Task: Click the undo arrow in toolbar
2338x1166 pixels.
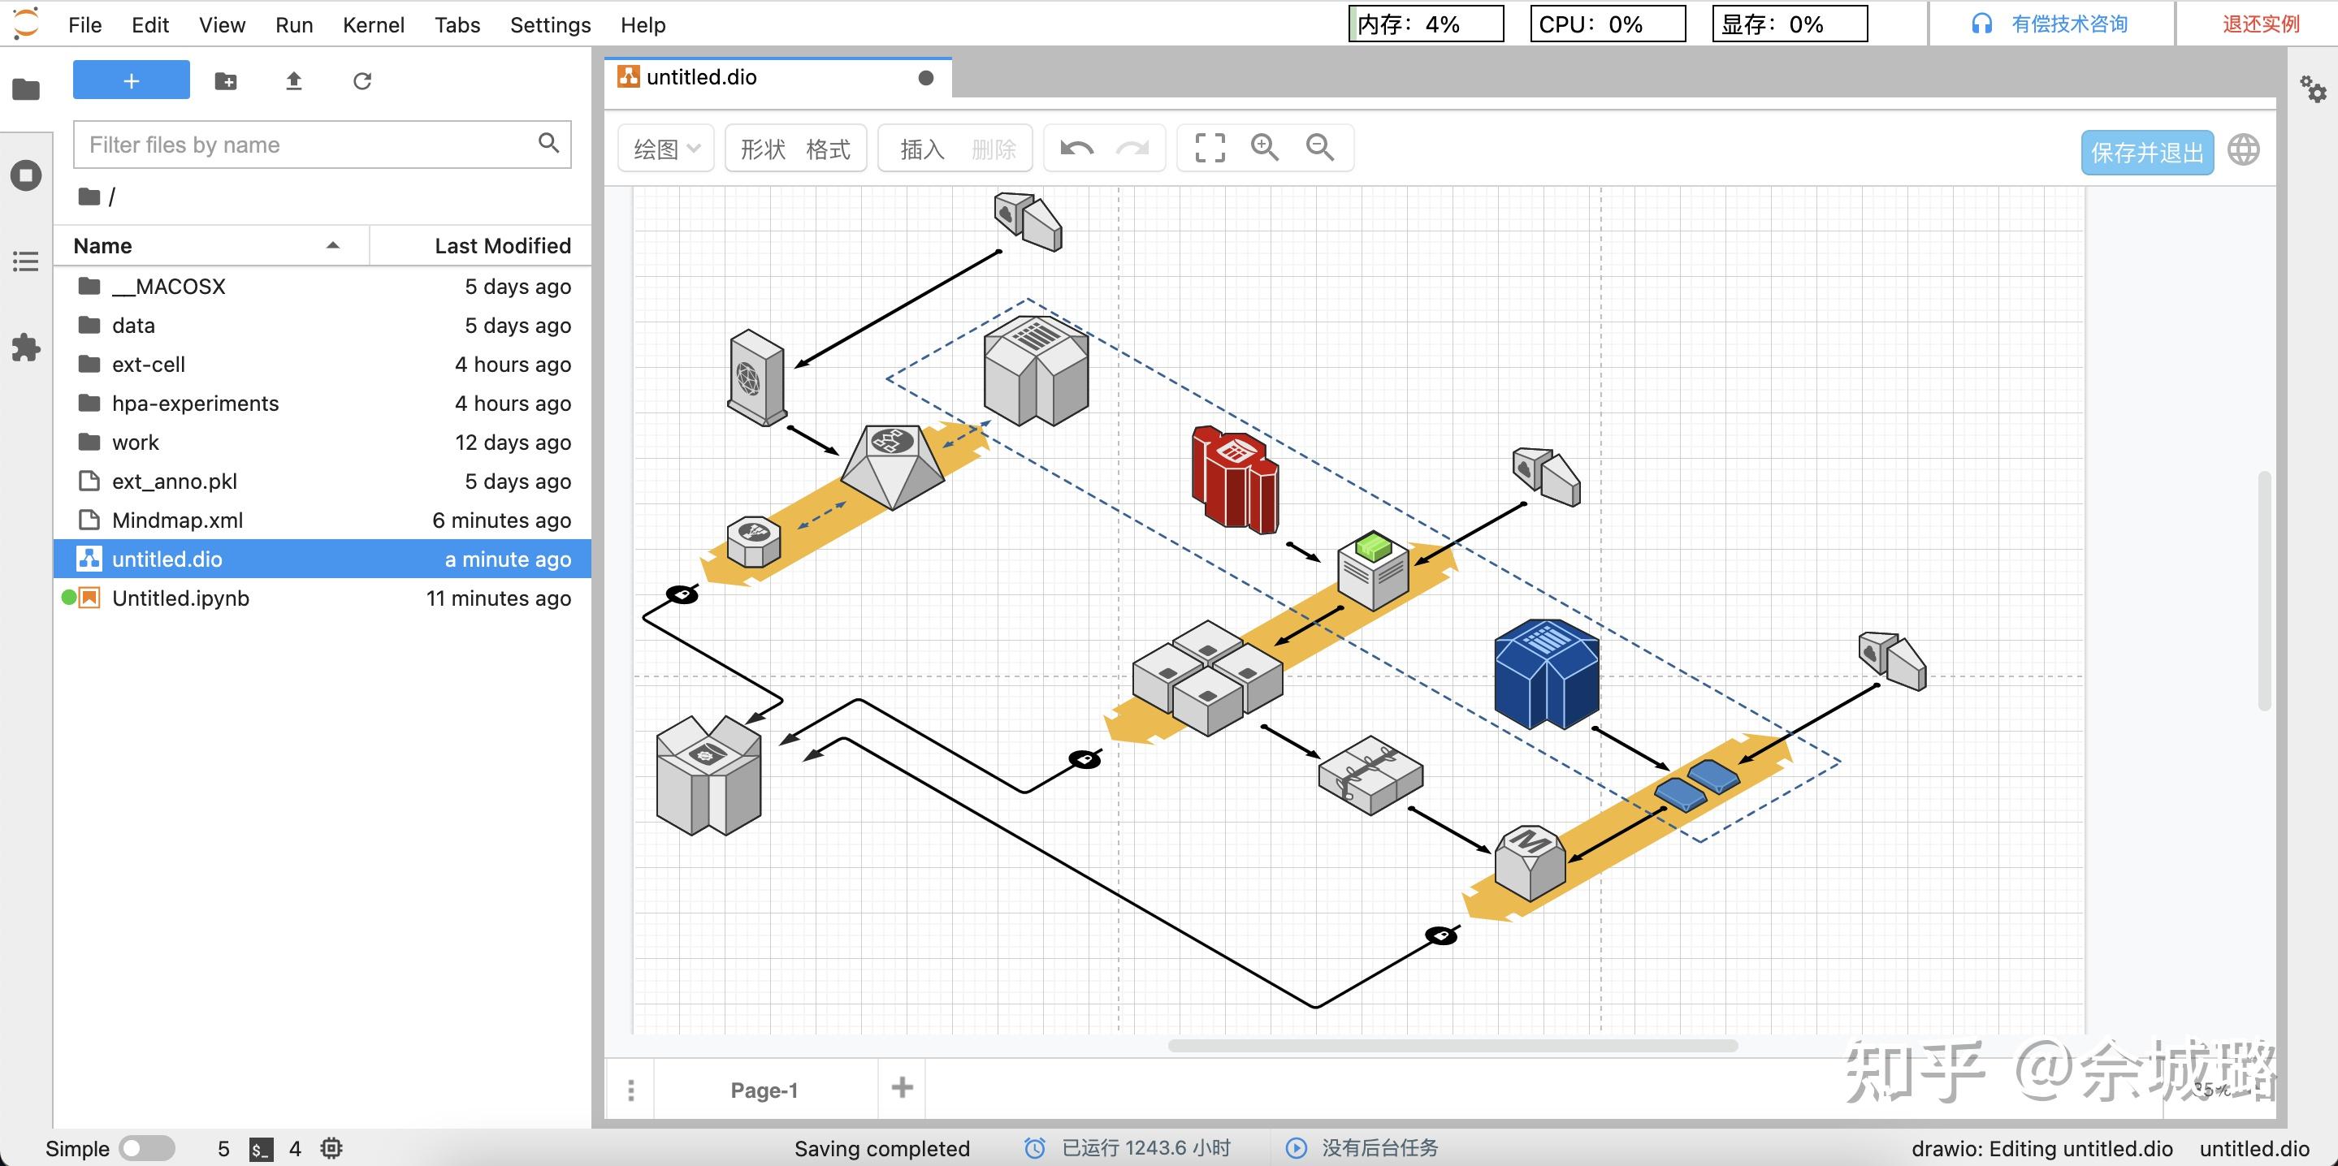Action: 1076,148
